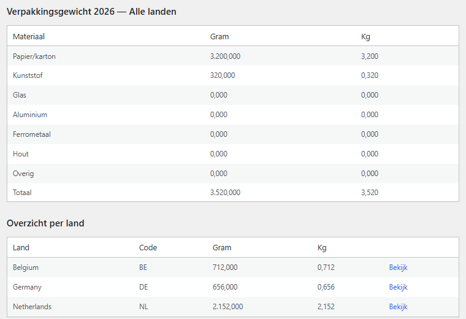Click the Hout kg value 0,000
Viewport: 466px width, 319px height.
[369, 154]
